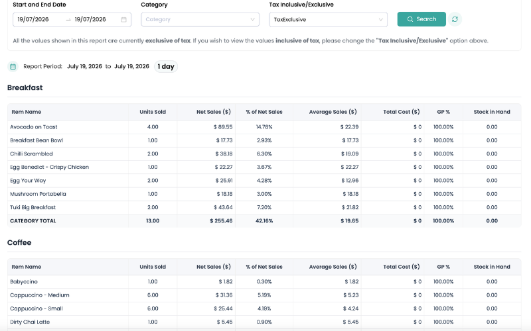Click Breakfast table Item Name column header
This screenshot has height=331, width=531.
tap(27, 112)
